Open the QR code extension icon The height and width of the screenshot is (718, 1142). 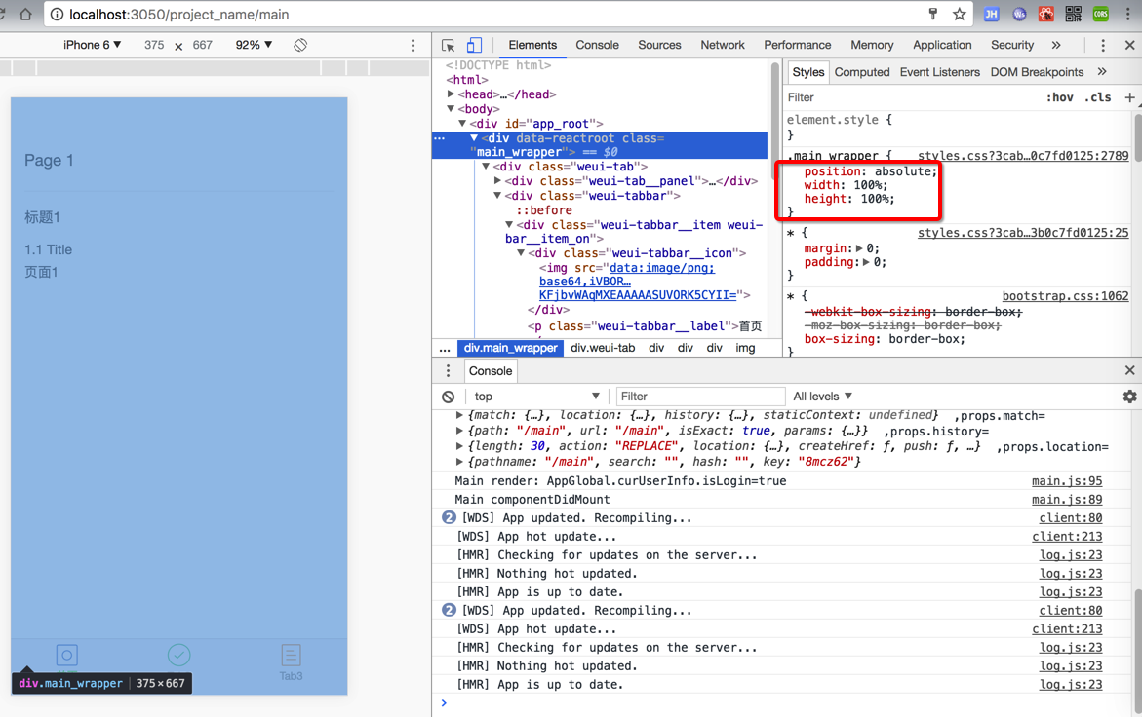(x=1074, y=15)
